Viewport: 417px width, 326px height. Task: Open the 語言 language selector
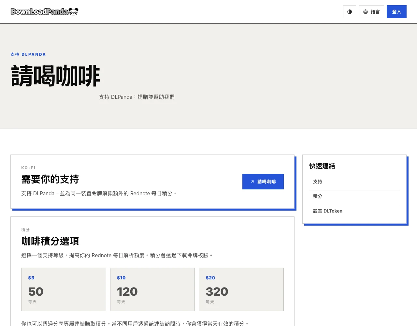(371, 12)
